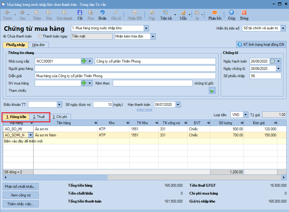Click KT tình trạng hoạt động DN button
Image resolution: width=289 pixels, height=212 pixels.
pyautogui.click(x=261, y=45)
